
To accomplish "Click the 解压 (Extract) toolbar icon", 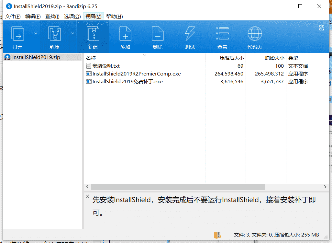I will coord(54,34).
